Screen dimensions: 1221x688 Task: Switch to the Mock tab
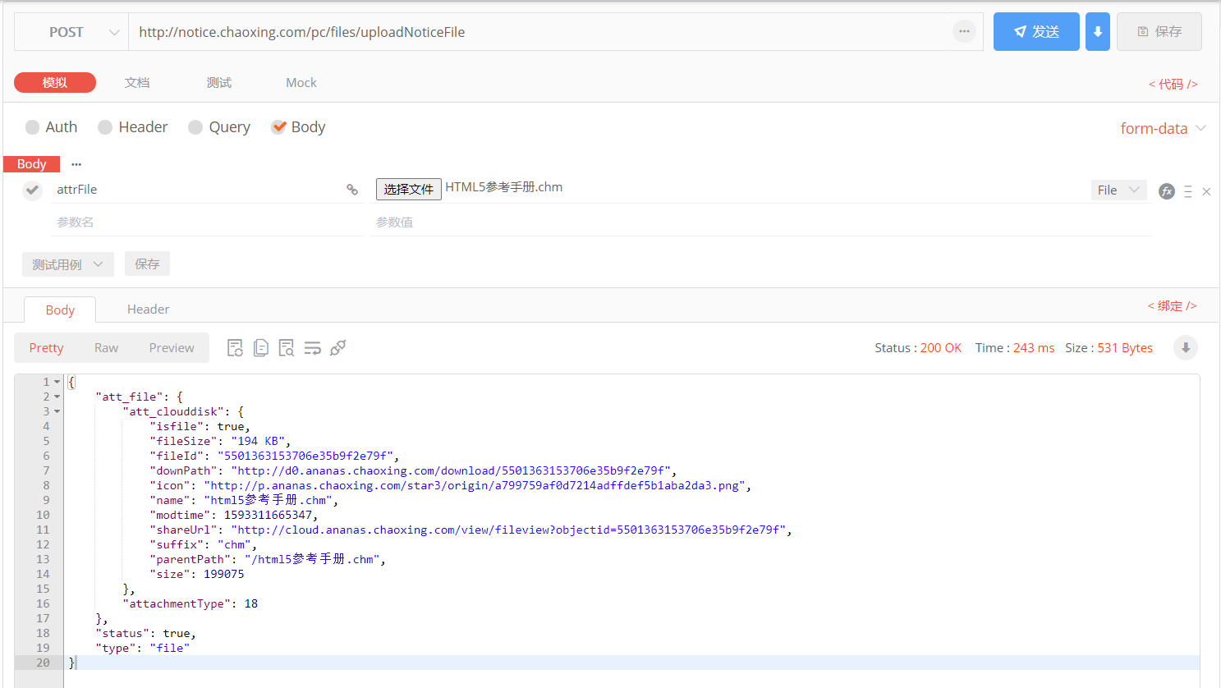pos(301,83)
